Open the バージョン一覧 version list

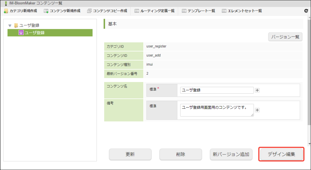tap(285, 37)
